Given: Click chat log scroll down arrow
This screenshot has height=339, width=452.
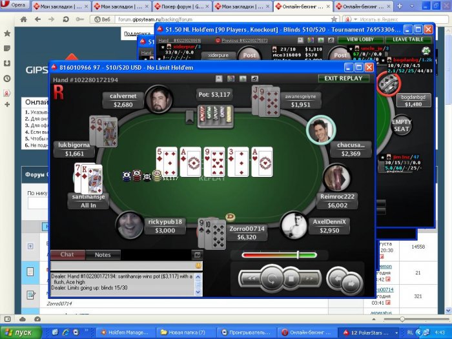Looking at the screenshot, I should [198, 292].
